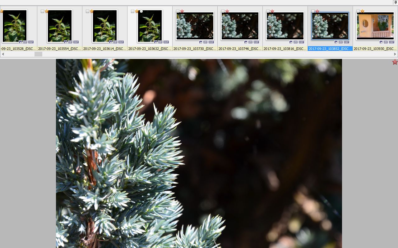Mark the checkbox on thumbnail 103746
The height and width of the screenshot is (248, 398).
[223, 11]
